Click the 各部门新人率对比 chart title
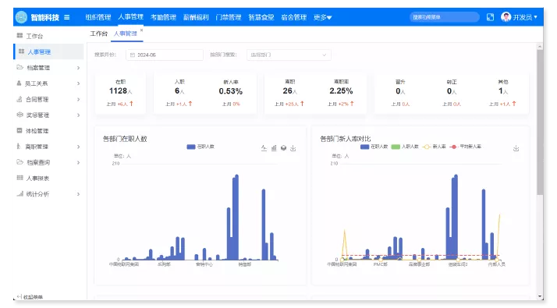This screenshot has height=308, width=557. click(x=346, y=139)
